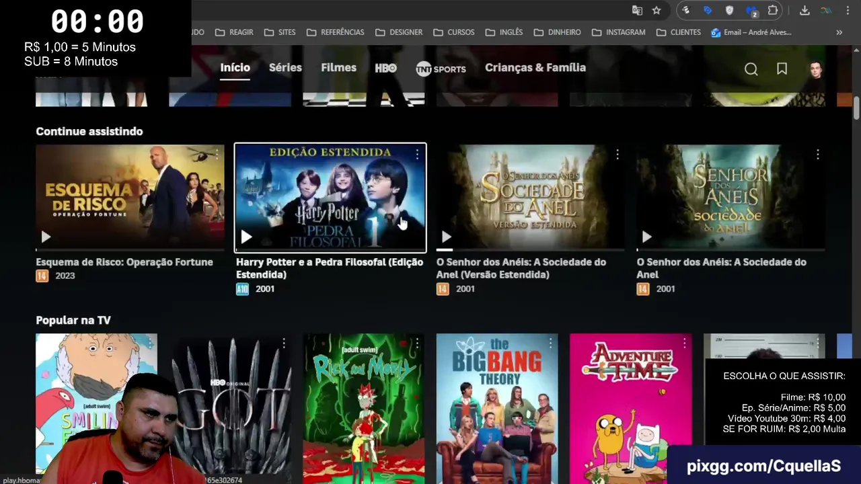Open the CURSOS bookmark folder
This screenshot has width=861, height=484.
[454, 32]
